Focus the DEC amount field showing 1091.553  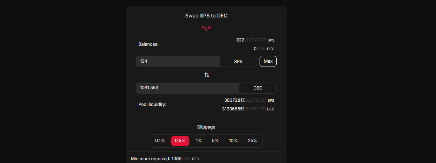click(x=188, y=88)
